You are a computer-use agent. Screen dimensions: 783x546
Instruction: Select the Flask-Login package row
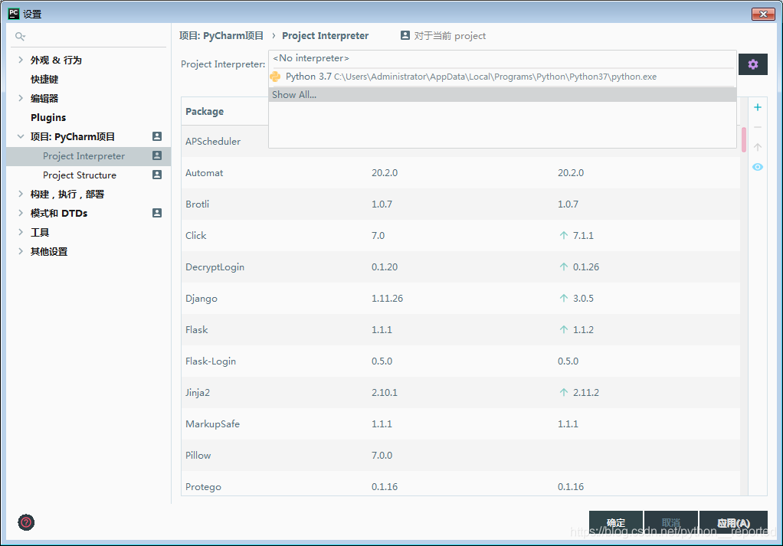pyautogui.click(x=460, y=361)
